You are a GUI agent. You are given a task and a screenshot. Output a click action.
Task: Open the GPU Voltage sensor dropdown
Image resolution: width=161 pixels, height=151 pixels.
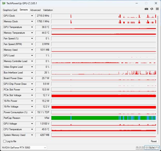click(x=32, y=124)
